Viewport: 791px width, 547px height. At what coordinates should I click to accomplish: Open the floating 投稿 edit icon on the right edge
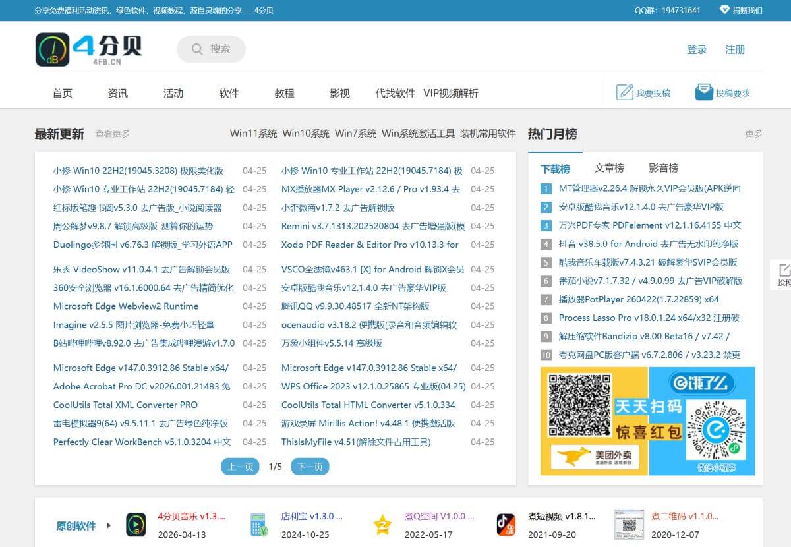[784, 270]
